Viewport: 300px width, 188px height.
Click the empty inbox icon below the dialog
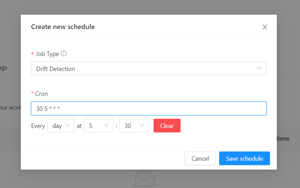(x=145, y=179)
